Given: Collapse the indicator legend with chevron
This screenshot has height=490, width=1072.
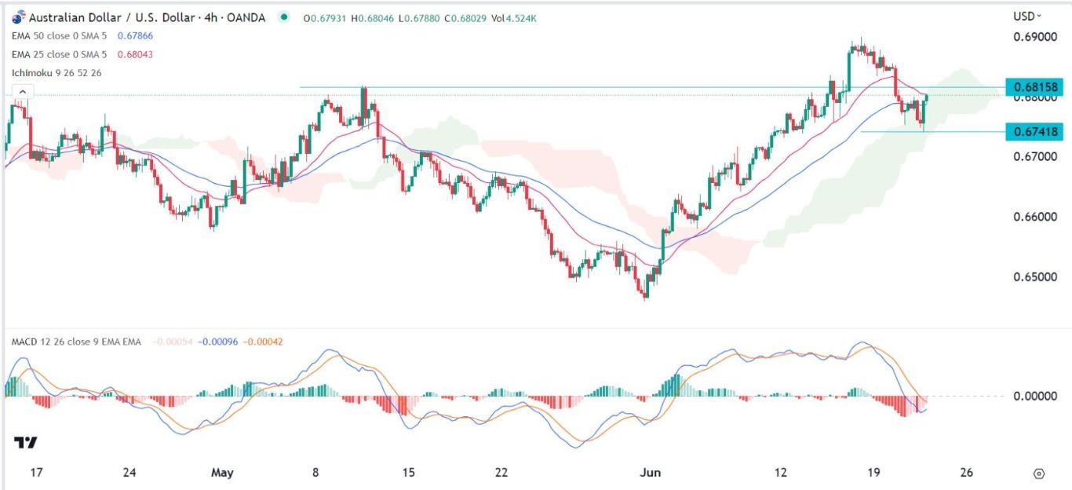Looking at the screenshot, I should coord(22,92).
